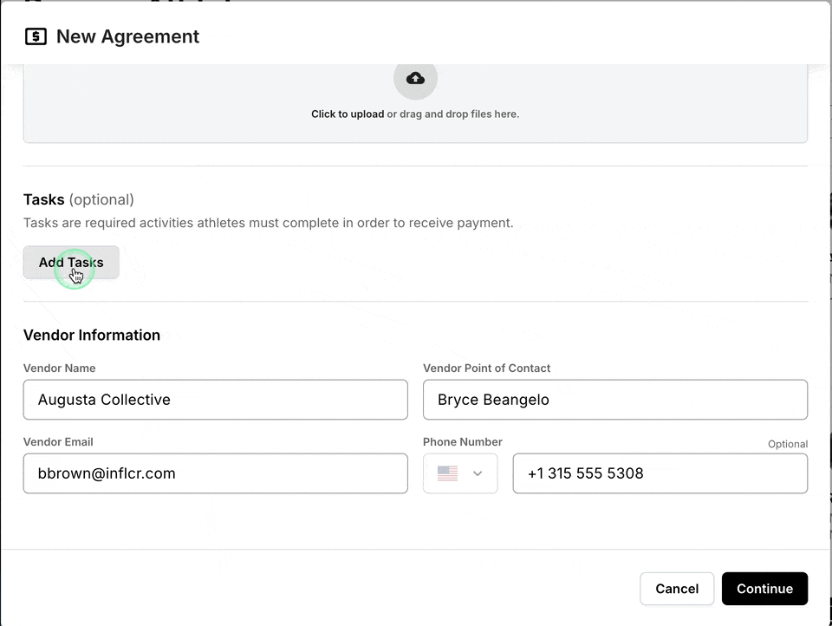Click the cloud upload icon
Image resolution: width=832 pixels, height=626 pixels.
pyautogui.click(x=415, y=78)
